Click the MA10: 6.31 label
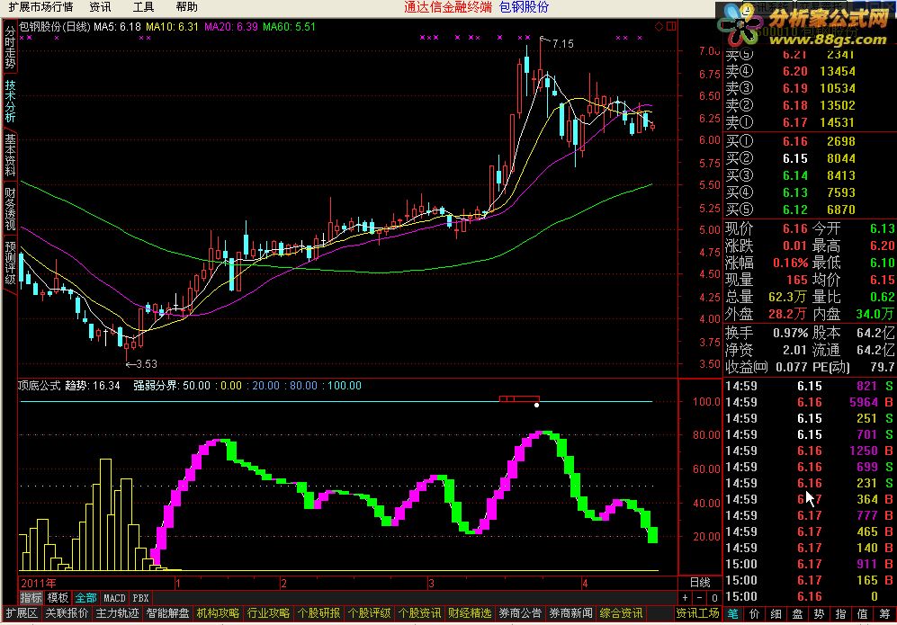This screenshot has height=625, width=897. coord(172,26)
